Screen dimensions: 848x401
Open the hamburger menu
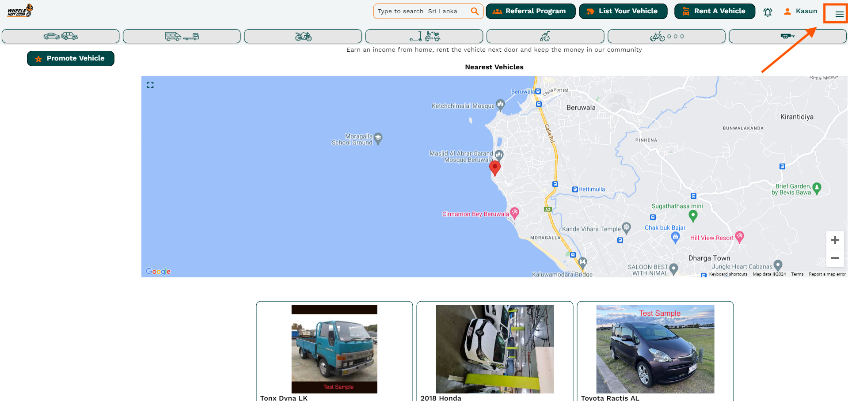(839, 14)
